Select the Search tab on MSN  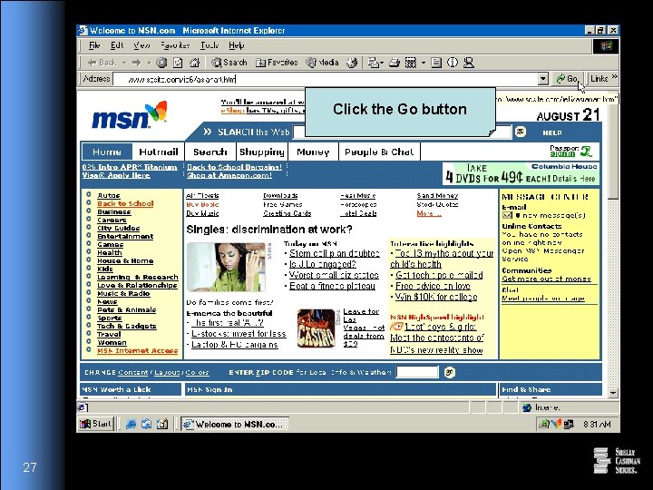pyautogui.click(x=210, y=152)
